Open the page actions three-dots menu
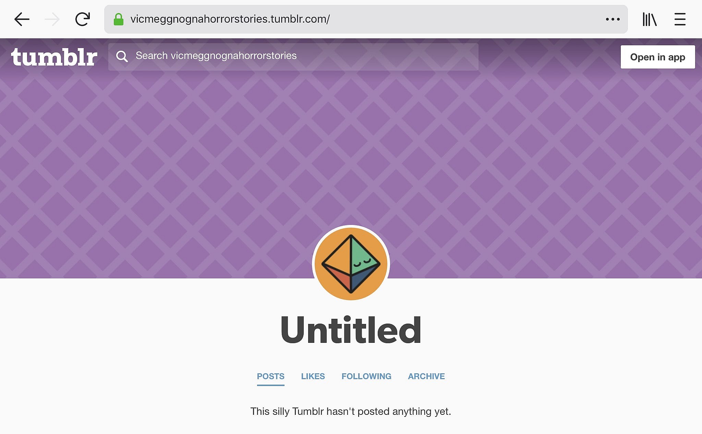 tap(613, 19)
